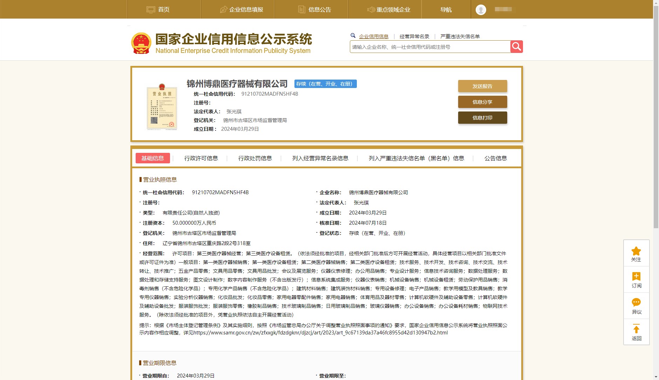Viewport: 659px width, 380px height.
Task: Click 2024年03月29日 in the header card
Action: tap(240, 129)
